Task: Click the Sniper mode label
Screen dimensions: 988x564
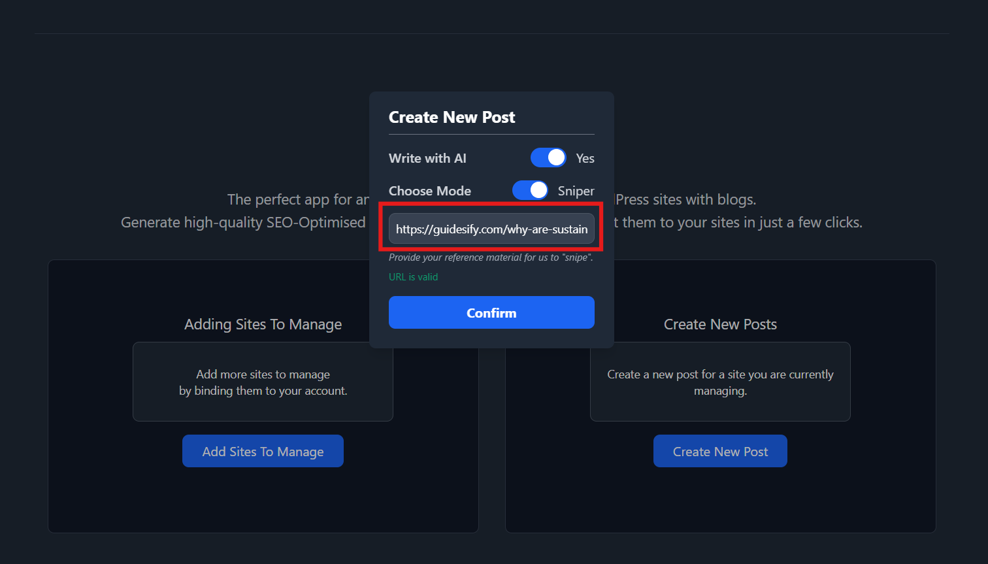Action: [x=576, y=191]
